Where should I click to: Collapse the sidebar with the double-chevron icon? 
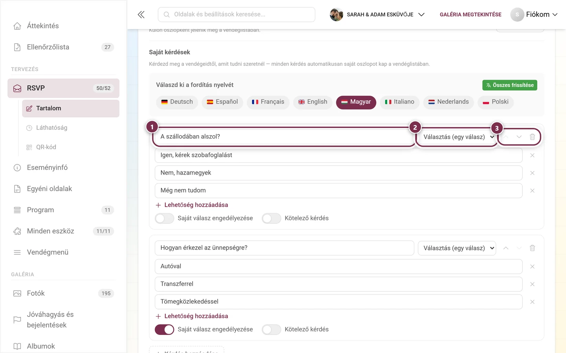point(141,15)
